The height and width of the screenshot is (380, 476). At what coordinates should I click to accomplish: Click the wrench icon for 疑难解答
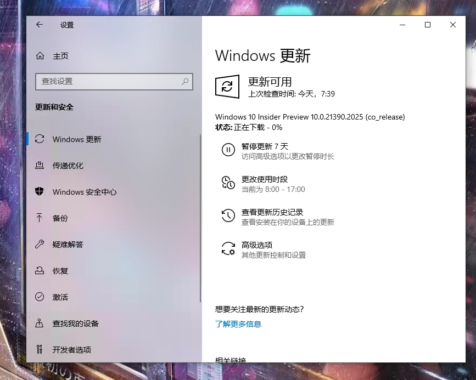40,244
